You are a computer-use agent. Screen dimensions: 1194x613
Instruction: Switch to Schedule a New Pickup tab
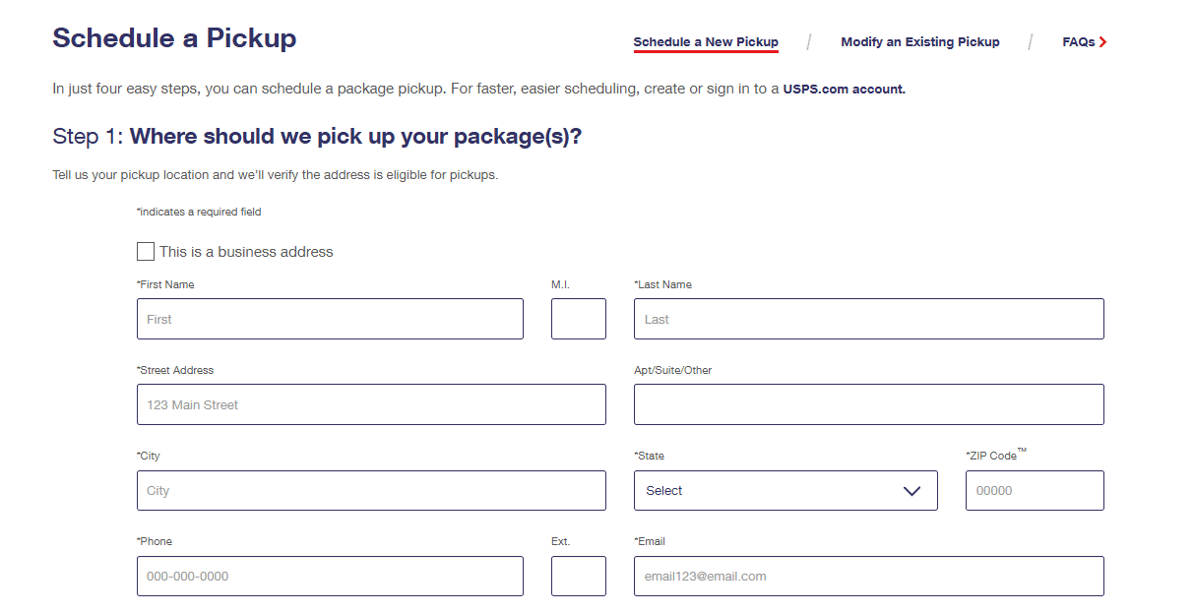(706, 42)
